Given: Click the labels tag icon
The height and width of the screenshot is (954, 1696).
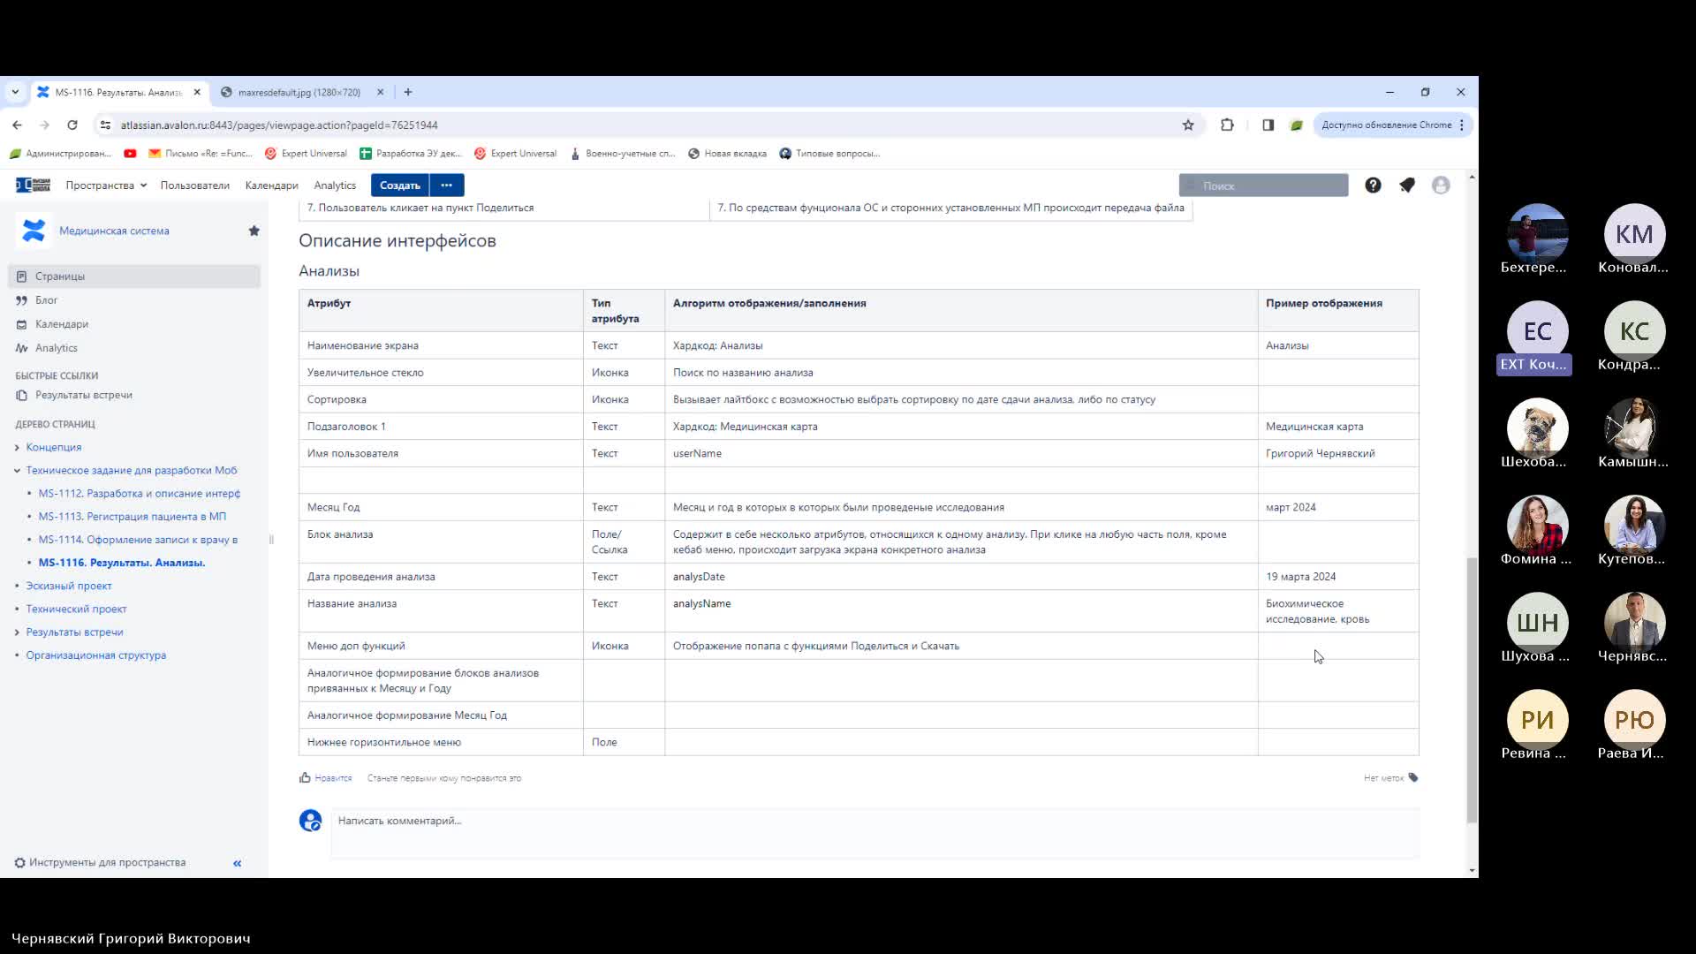Looking at the screenshot, I should point(1413,777).
